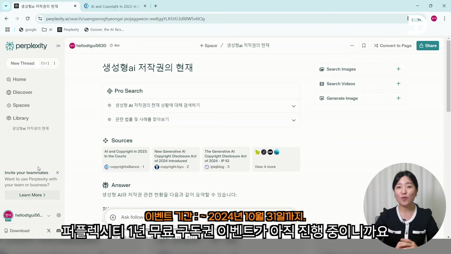Open the hellodtgui56 account dropdown
The width and height of the screenshot is (451, 254).
[49, 215]
